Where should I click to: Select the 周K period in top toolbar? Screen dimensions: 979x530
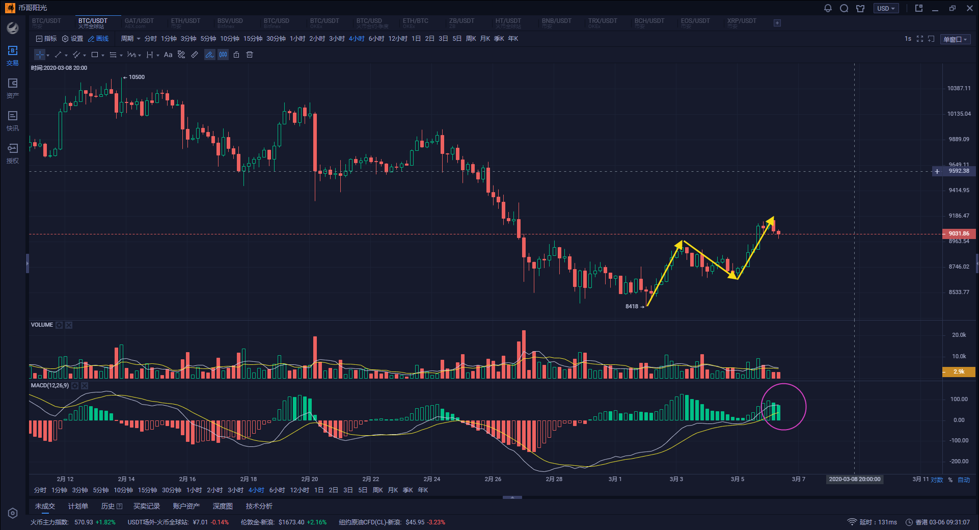click(x=471, y=39)
